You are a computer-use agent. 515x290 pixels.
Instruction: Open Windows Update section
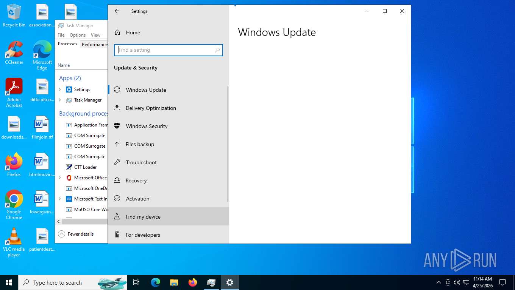pyautogui.click(x=169, y=90)
